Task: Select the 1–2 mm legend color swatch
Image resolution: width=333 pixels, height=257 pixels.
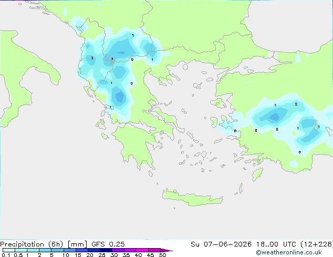Action: [33, 250]
